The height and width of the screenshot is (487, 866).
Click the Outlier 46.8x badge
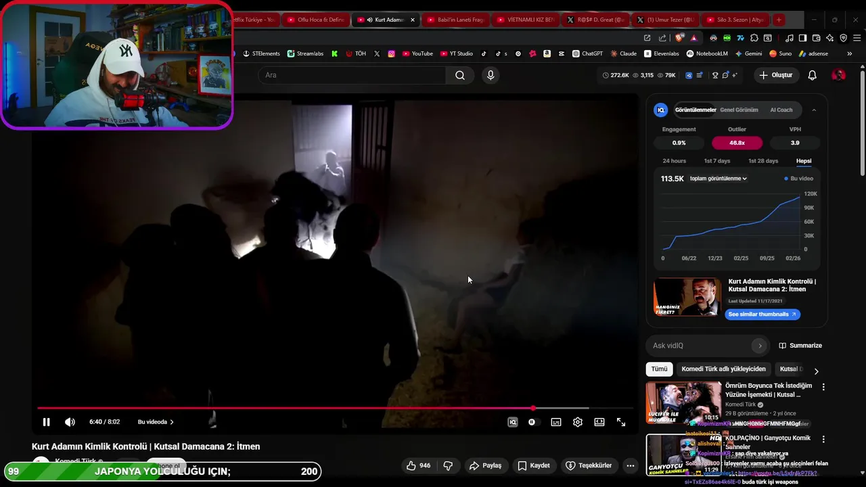coord(737,143)
